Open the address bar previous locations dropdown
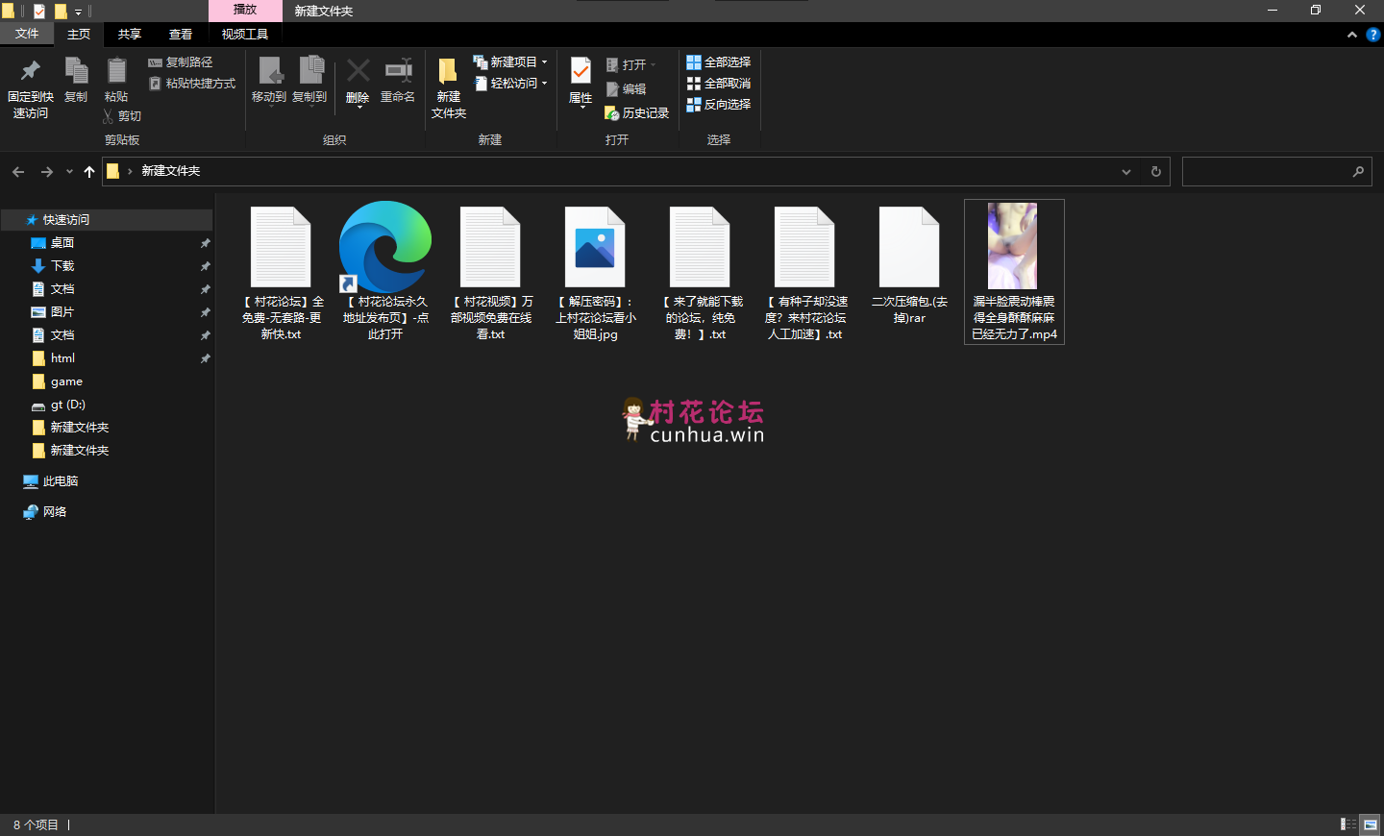 (1126, 172)
